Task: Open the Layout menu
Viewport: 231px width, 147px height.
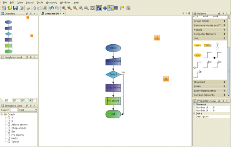Action: pos(30,3)
